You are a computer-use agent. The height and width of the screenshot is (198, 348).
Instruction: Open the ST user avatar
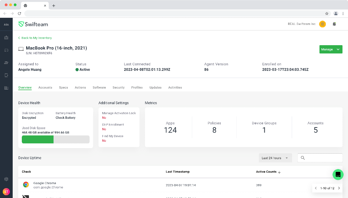pos(6,192)
